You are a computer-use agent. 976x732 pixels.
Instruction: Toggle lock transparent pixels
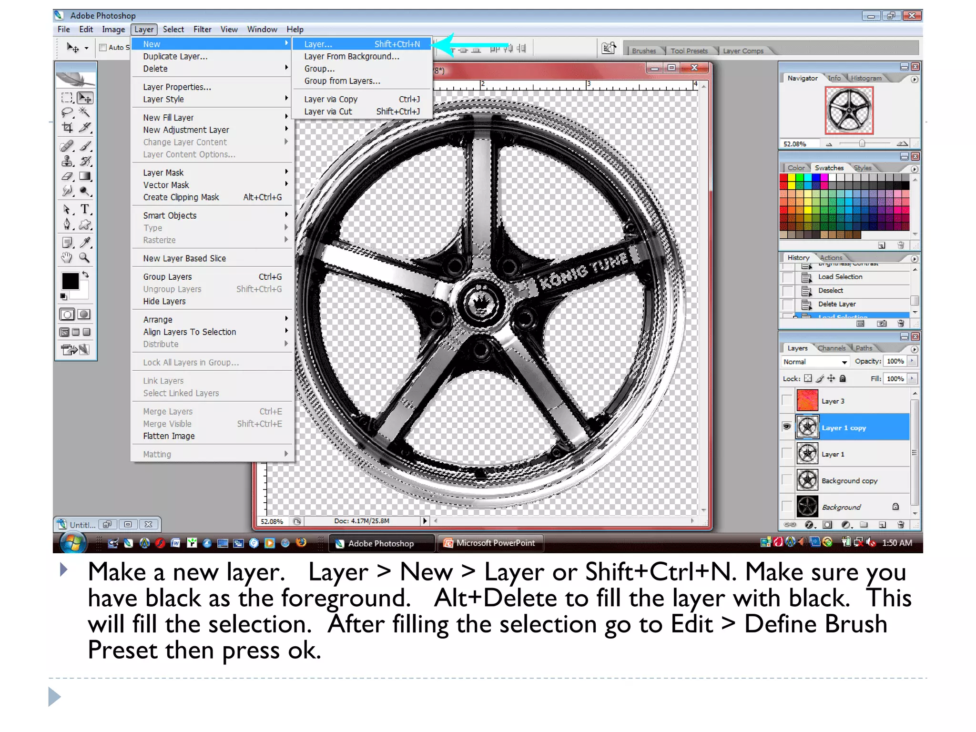click(808, 378)
